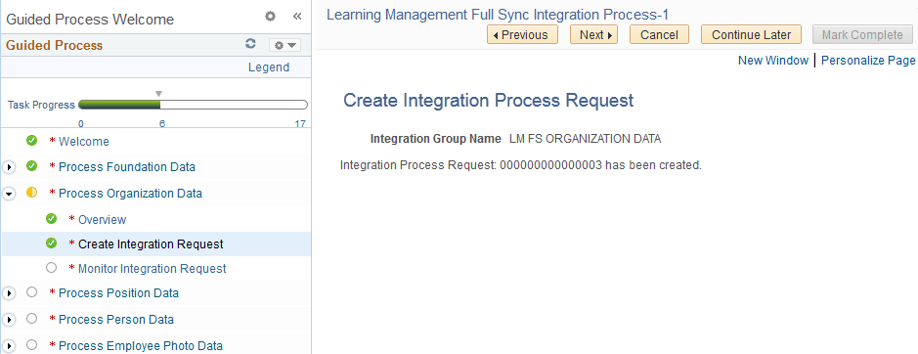Open Process Organization Data step

tap(131, 194)
